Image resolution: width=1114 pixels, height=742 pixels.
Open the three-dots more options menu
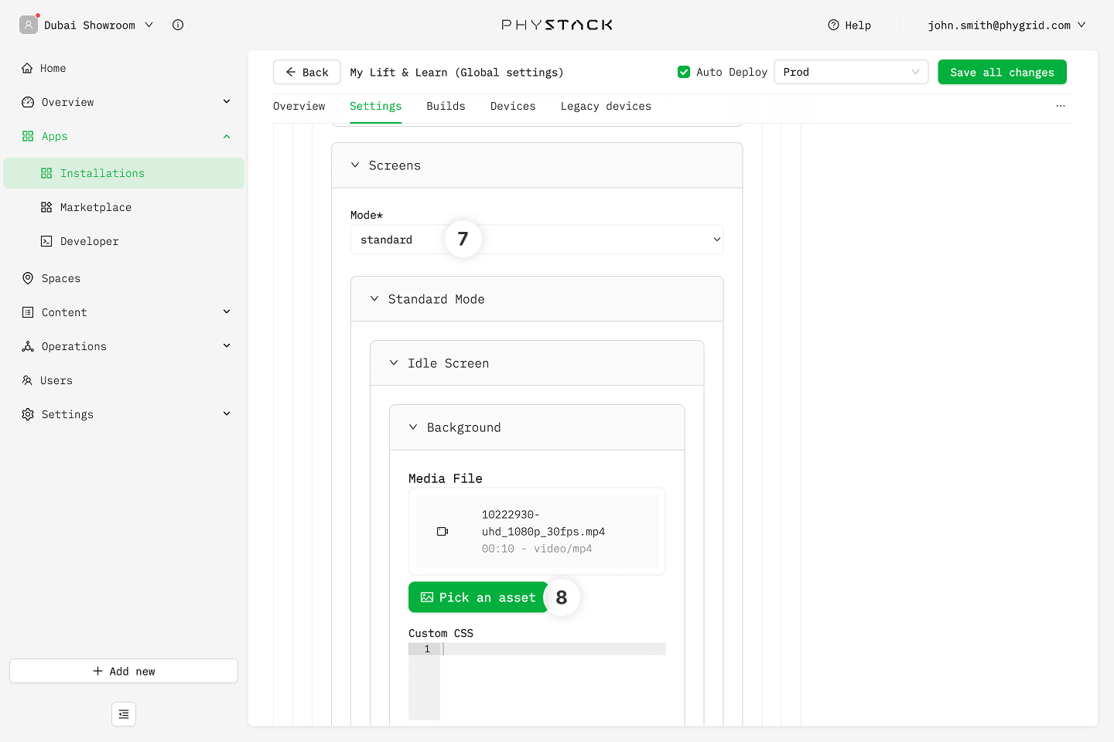click(x=1061, y=106)
